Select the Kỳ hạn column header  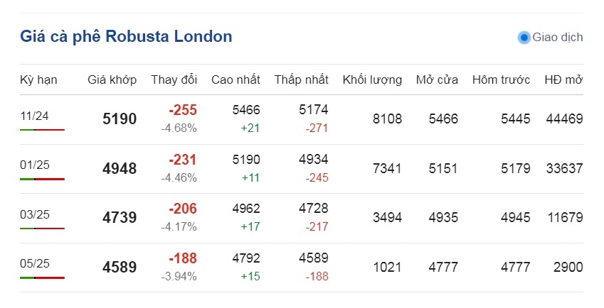pos(38,80)
